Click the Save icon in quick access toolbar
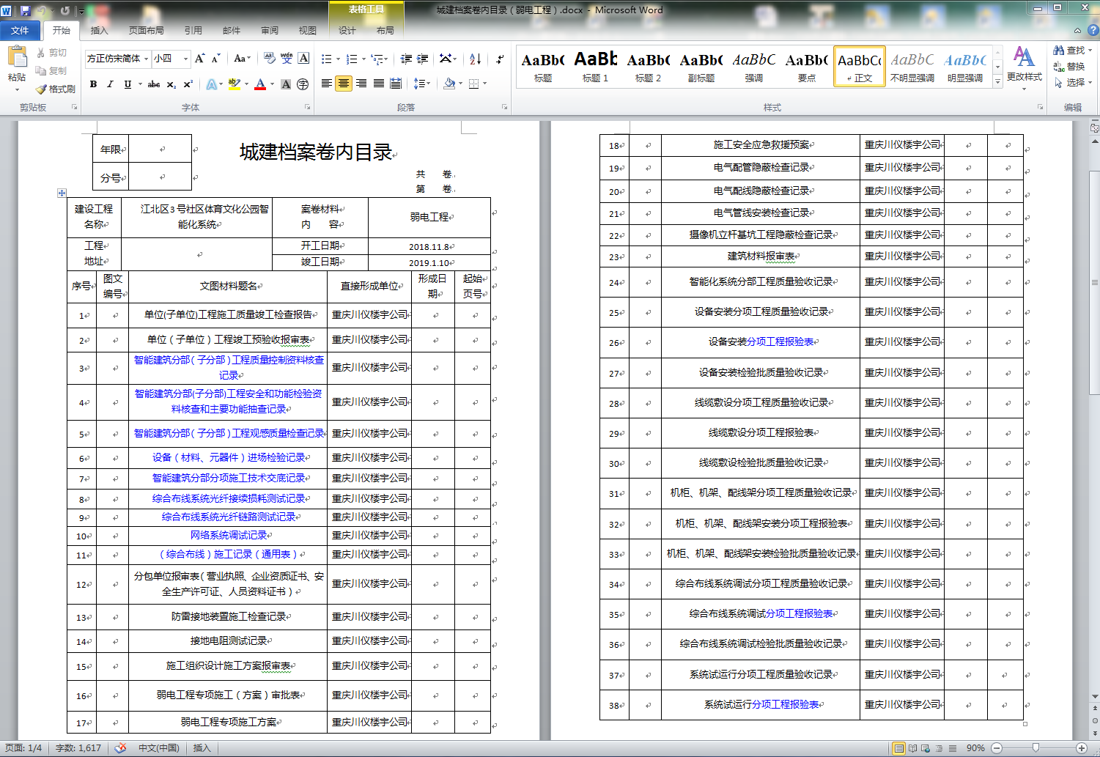This screenshot has width=1100, height=757. coord(25,10)
